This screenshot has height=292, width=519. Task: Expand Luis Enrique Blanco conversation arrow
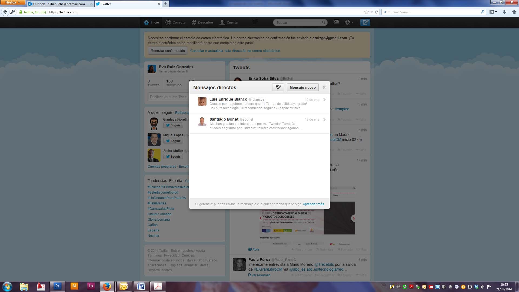(324, 100)
